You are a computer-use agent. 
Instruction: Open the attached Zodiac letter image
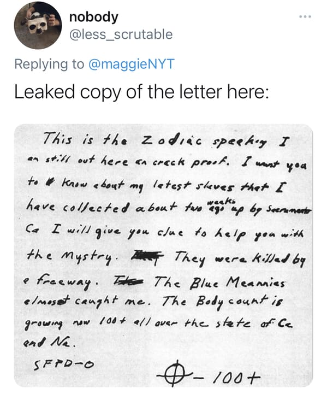click(x=163, y=255)
